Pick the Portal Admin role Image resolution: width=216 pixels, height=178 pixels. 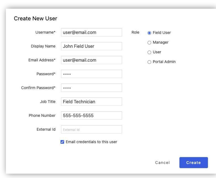tap(149, 62)
